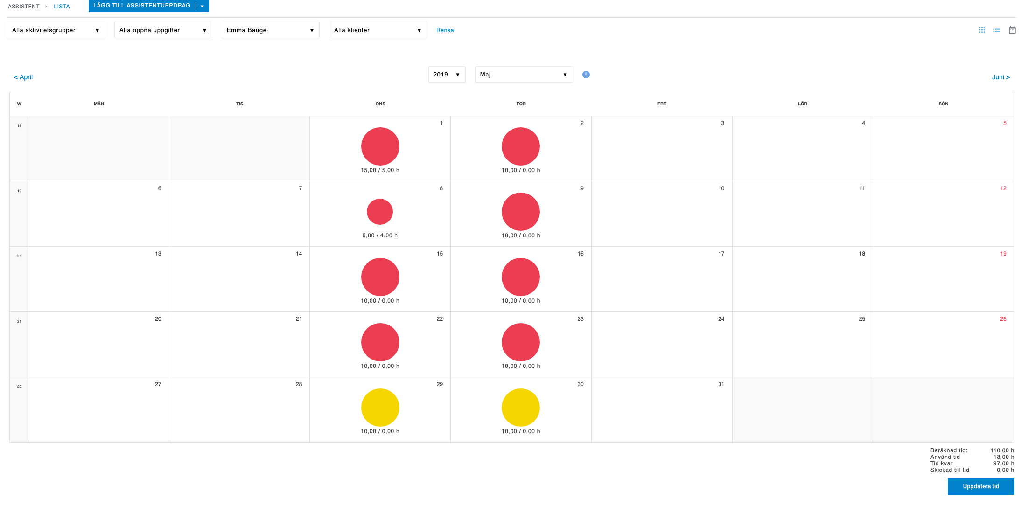Navigate to the Assistent breadcrumb
This screenshot has width=1021, height=505.
pyautogui.click(x=23, y=6)
